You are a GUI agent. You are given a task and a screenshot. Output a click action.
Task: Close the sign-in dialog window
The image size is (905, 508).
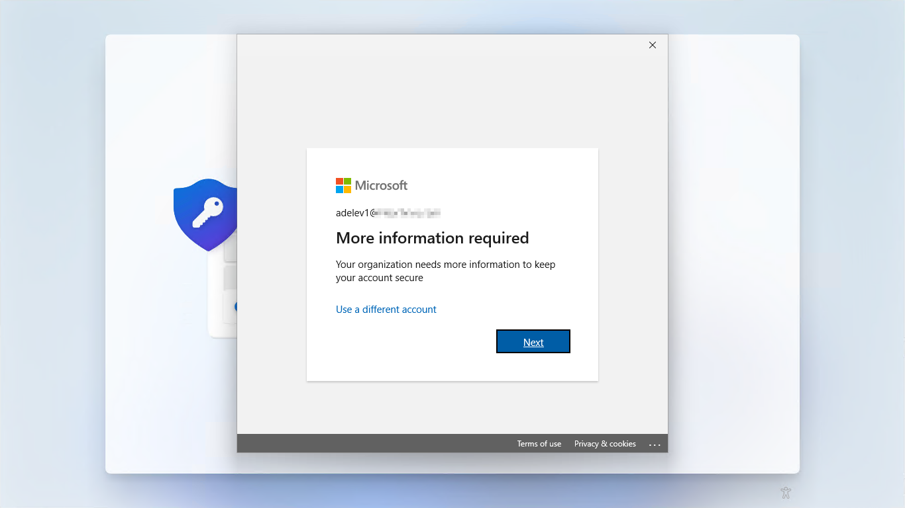coord(653,45)
